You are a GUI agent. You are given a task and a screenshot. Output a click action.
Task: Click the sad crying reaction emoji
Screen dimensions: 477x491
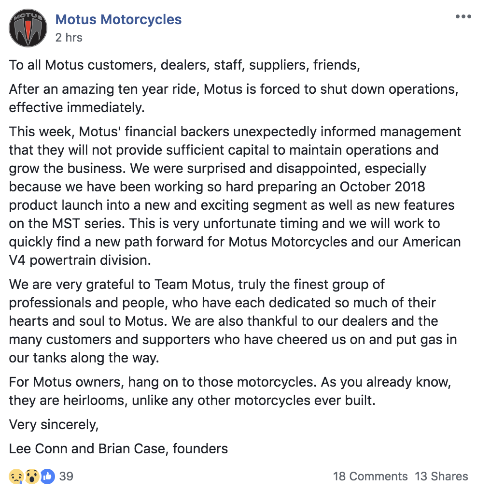(16, 477)
